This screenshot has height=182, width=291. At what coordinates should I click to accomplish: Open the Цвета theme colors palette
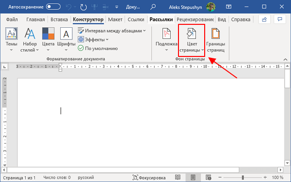coord(48,39)
